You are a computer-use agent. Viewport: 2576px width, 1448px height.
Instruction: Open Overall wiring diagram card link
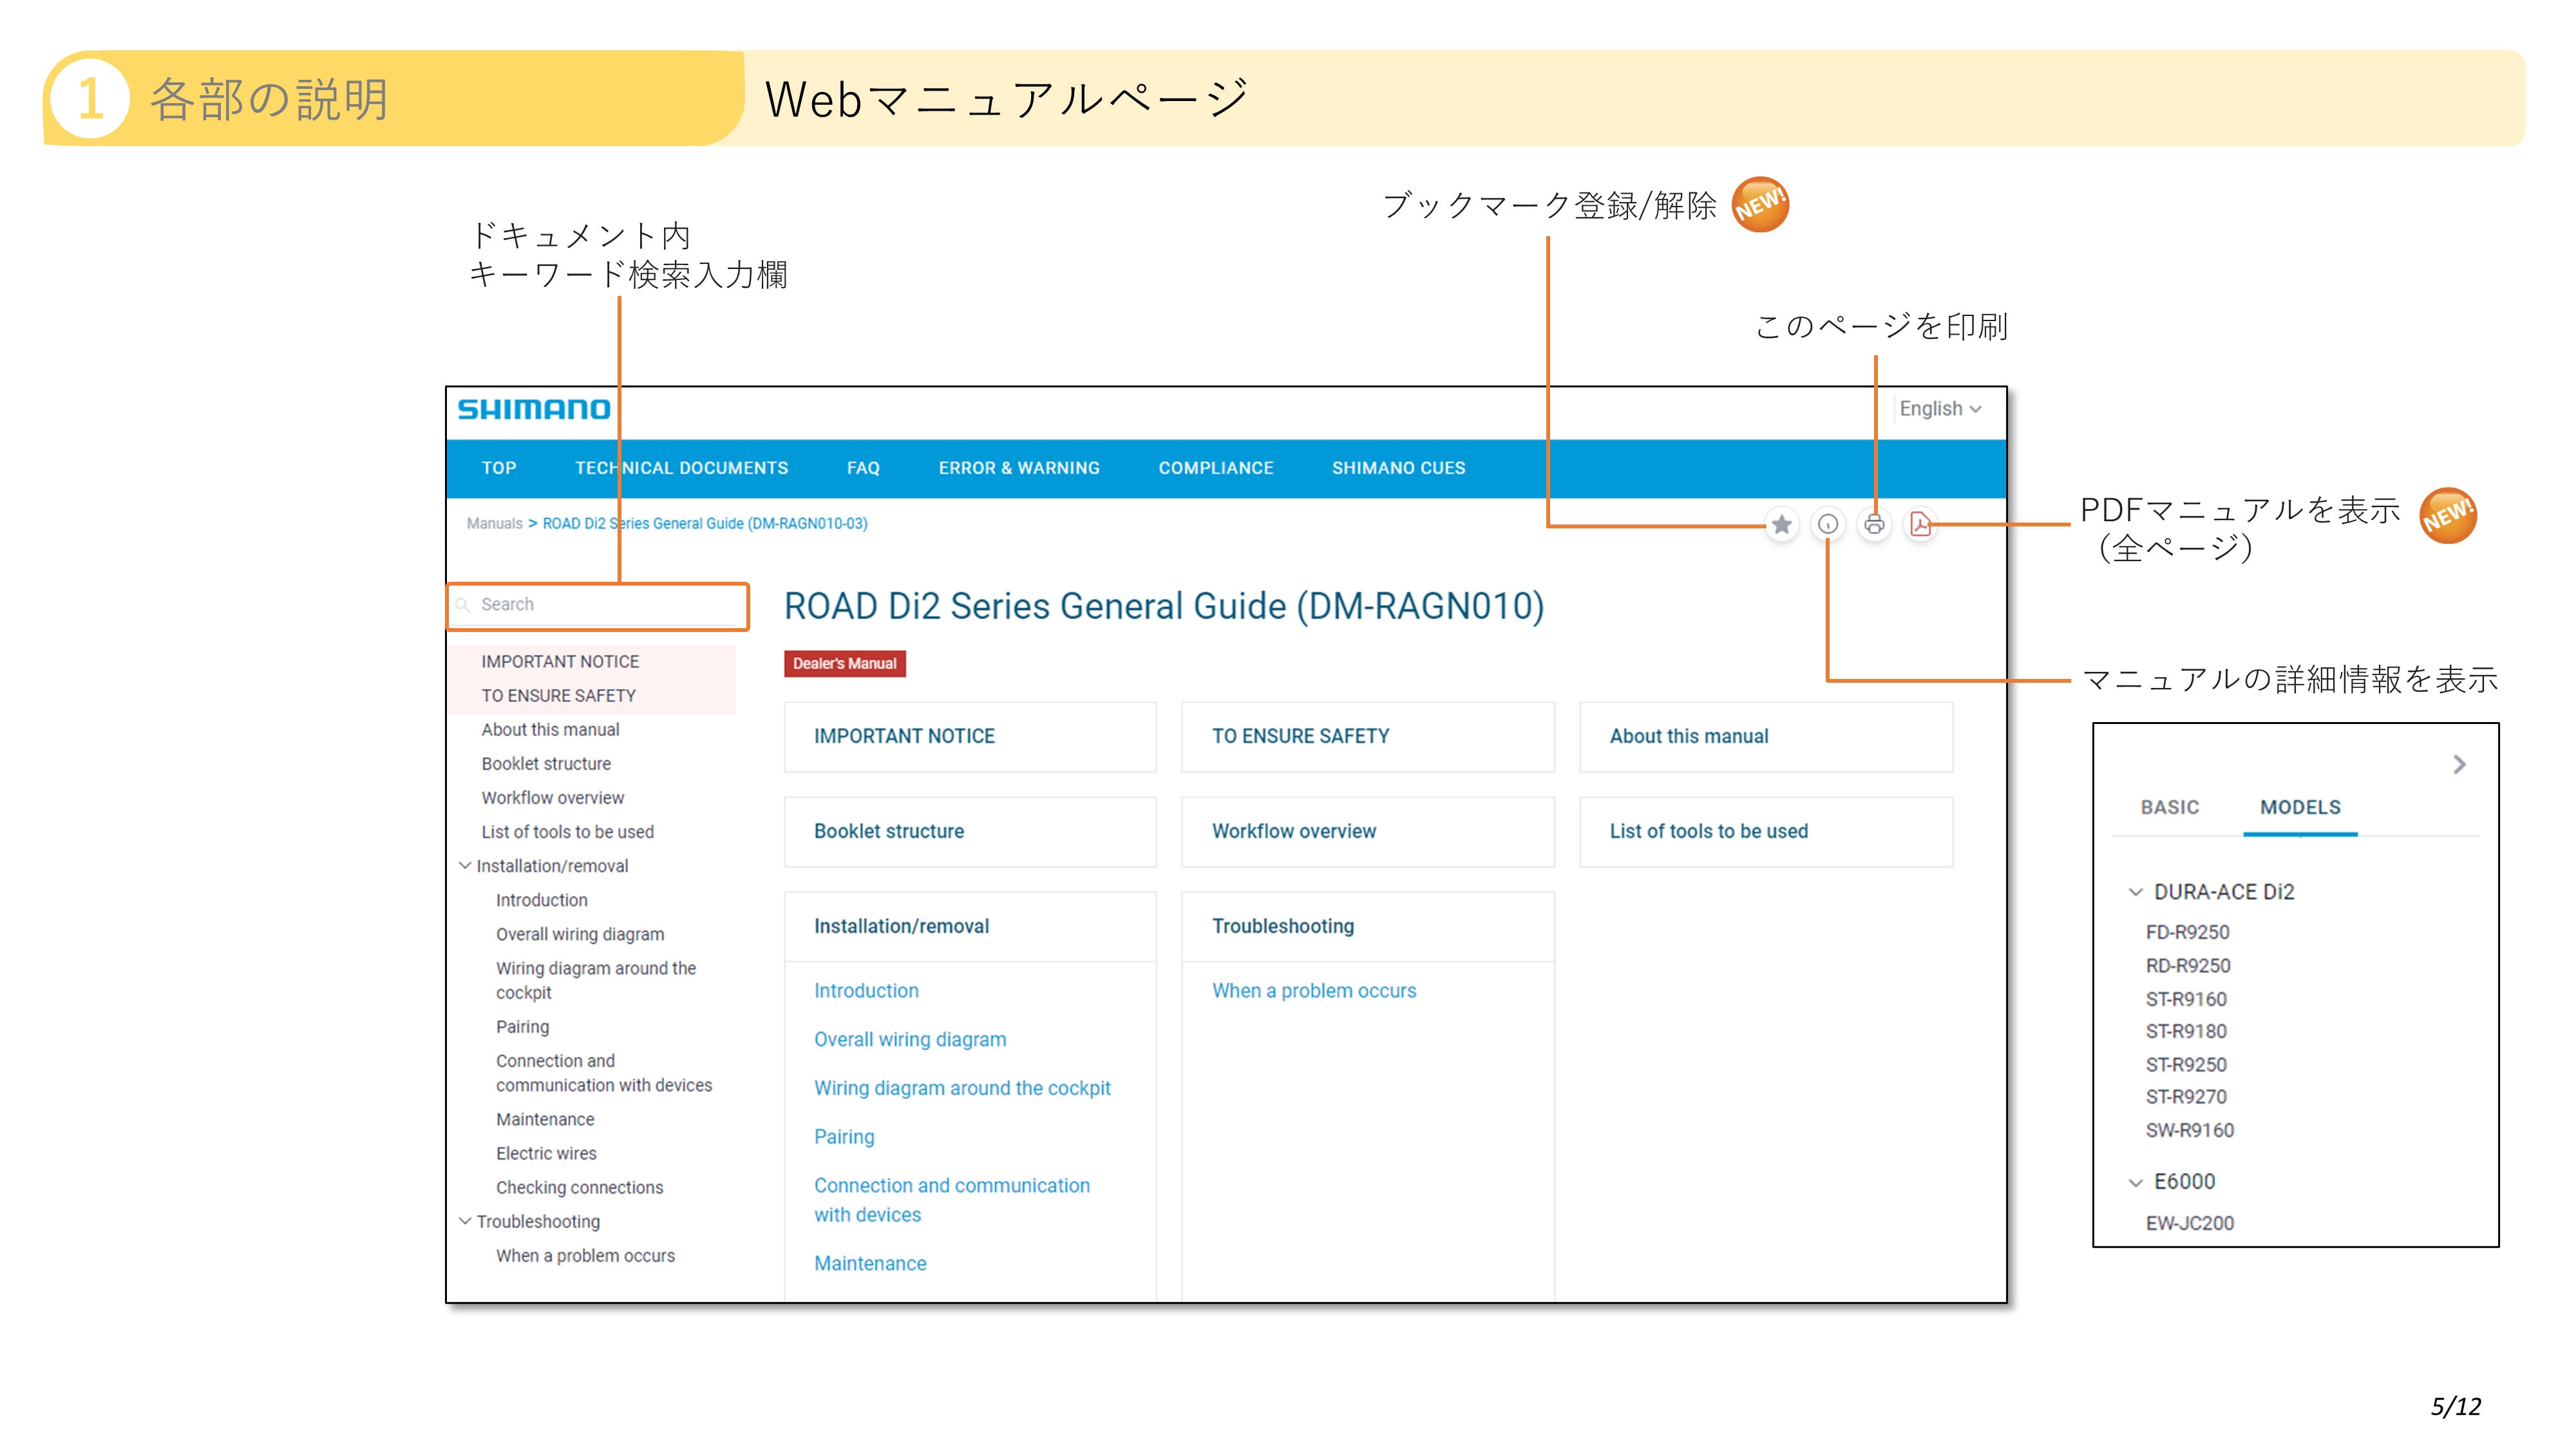click(x=910, y=1039)
